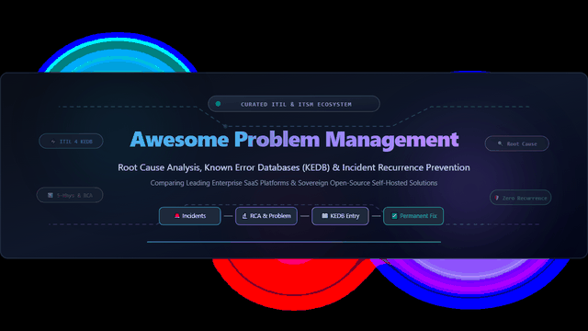Click the 'Comparing Leading Enterprise SaaS Platforms' line

[294, 183]
